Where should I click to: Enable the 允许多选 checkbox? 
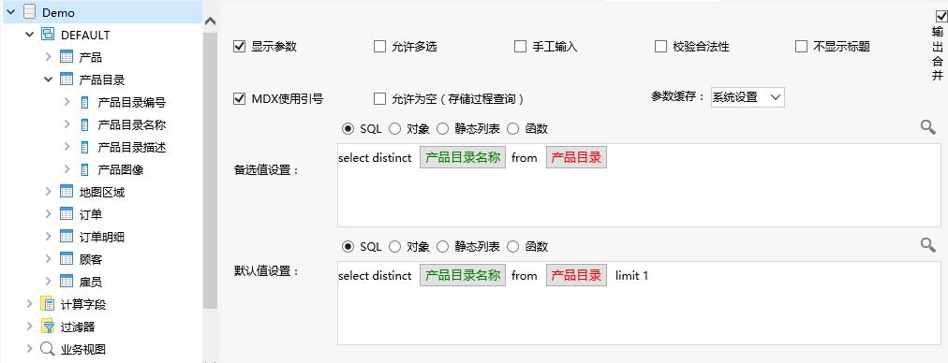pos(379,47)
